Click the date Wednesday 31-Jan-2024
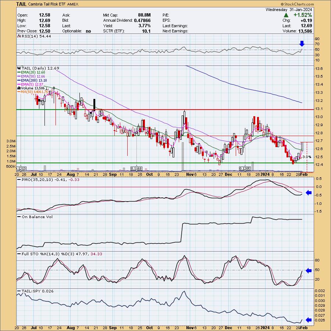 (289, 10)
